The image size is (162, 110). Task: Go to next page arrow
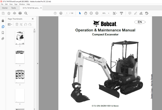click(61, 13)
